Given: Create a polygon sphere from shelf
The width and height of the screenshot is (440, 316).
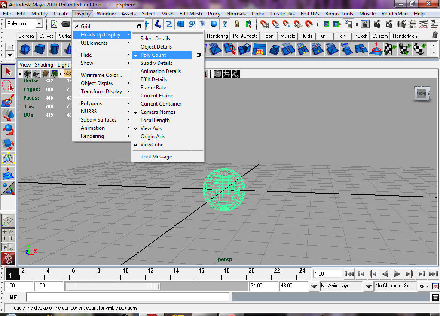Looking at the screenshot, I should coord(25,49).
